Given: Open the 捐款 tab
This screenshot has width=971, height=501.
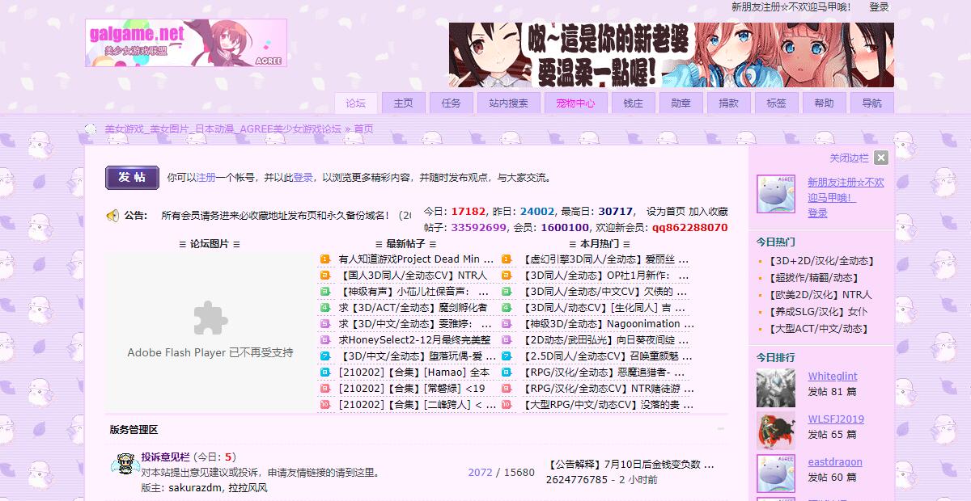Looking at the screenshot, I should point(729,103).
